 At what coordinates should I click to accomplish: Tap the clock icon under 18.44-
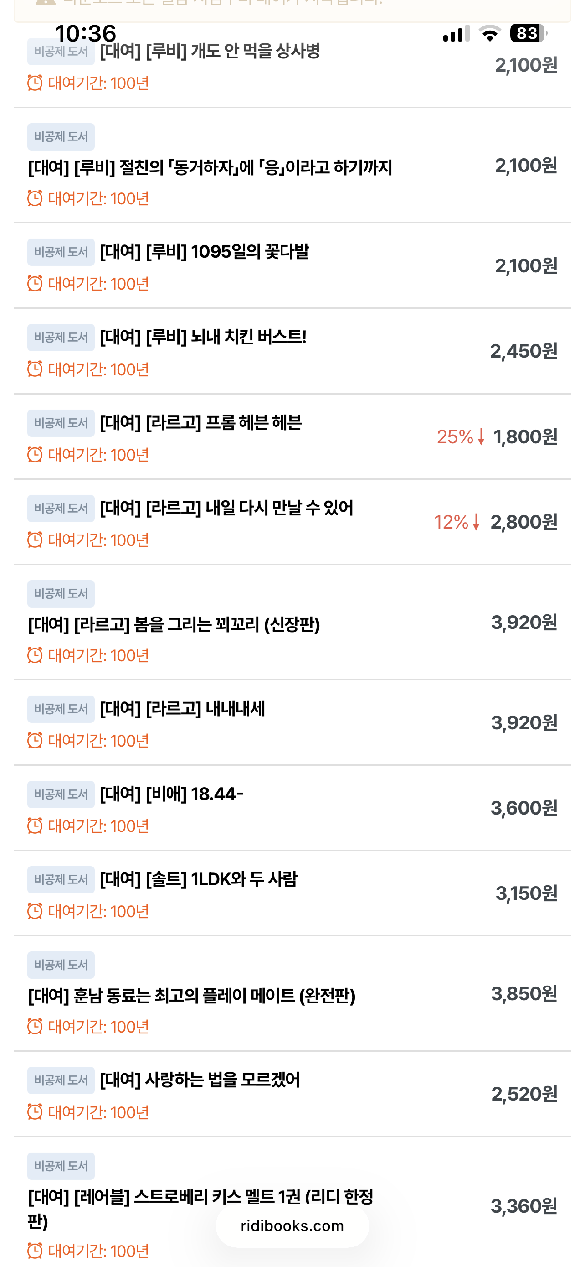[35, 826]
